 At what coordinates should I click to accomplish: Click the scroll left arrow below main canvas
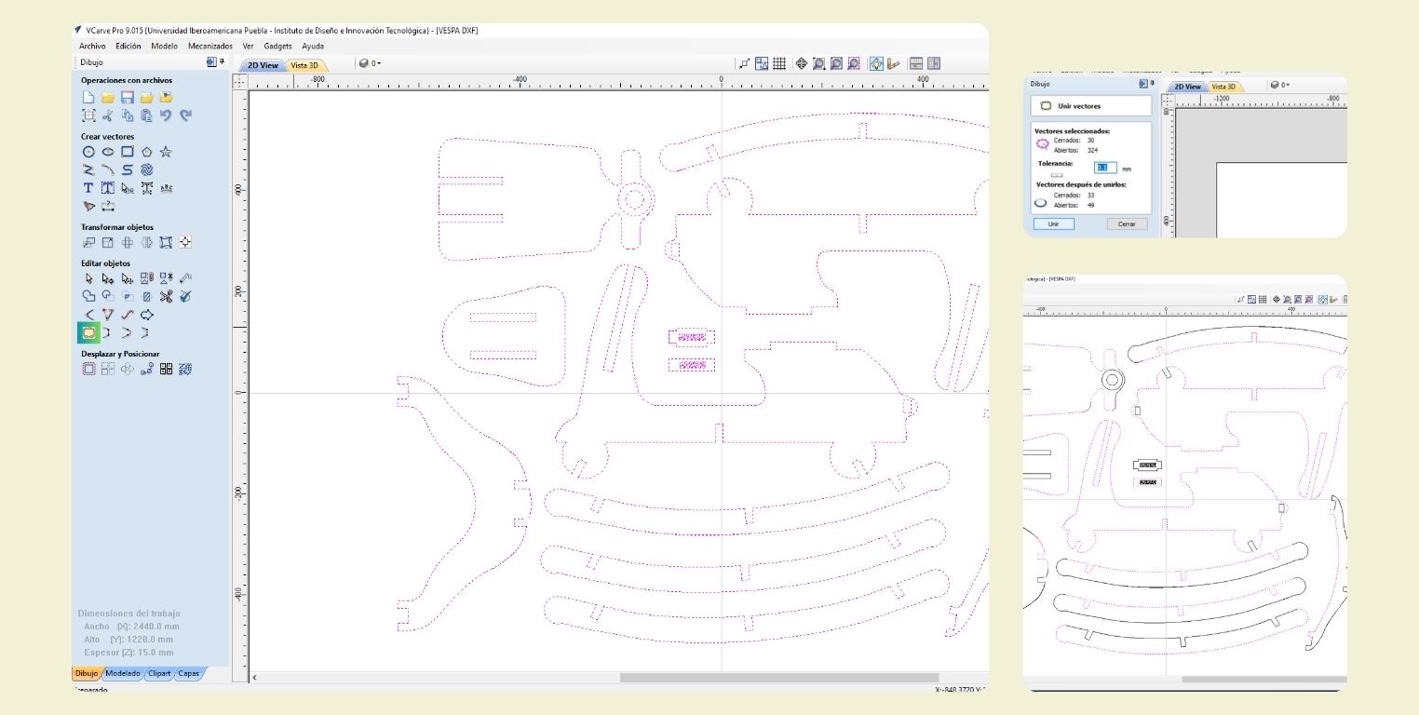pyautogui.click(x=255, y=678)
